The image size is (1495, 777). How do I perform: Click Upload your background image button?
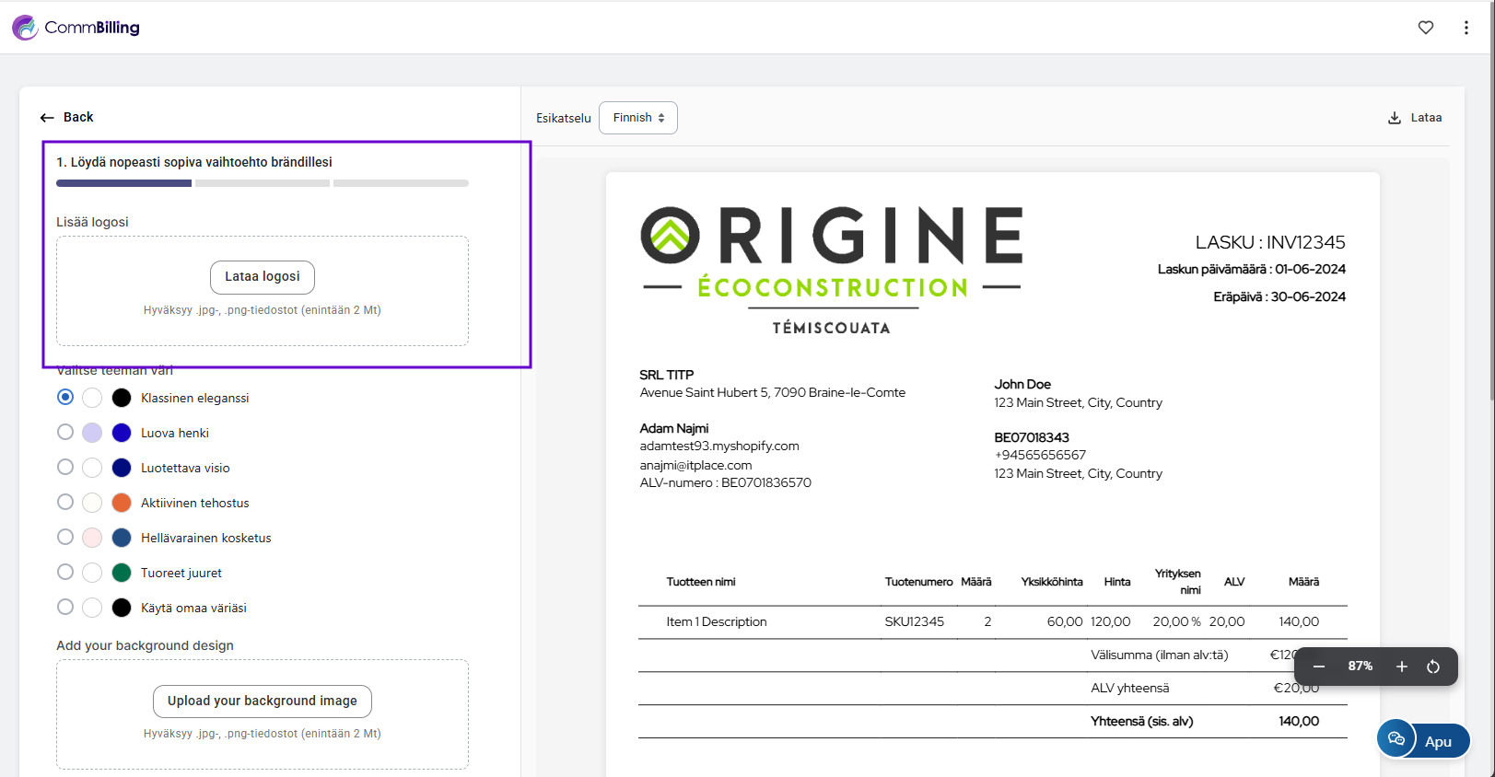tap(263, 701)
